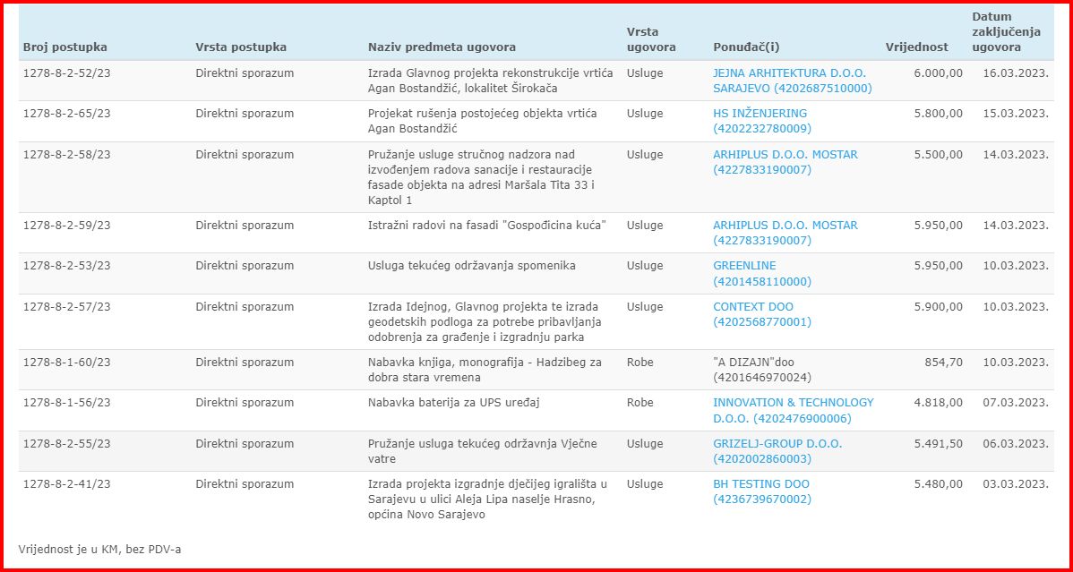Open the JEJNA ARHITEKTURA D.O.O. SARAJEVO bidder link
Viewport: 1073px width, 572px height.
click(793, 81)
